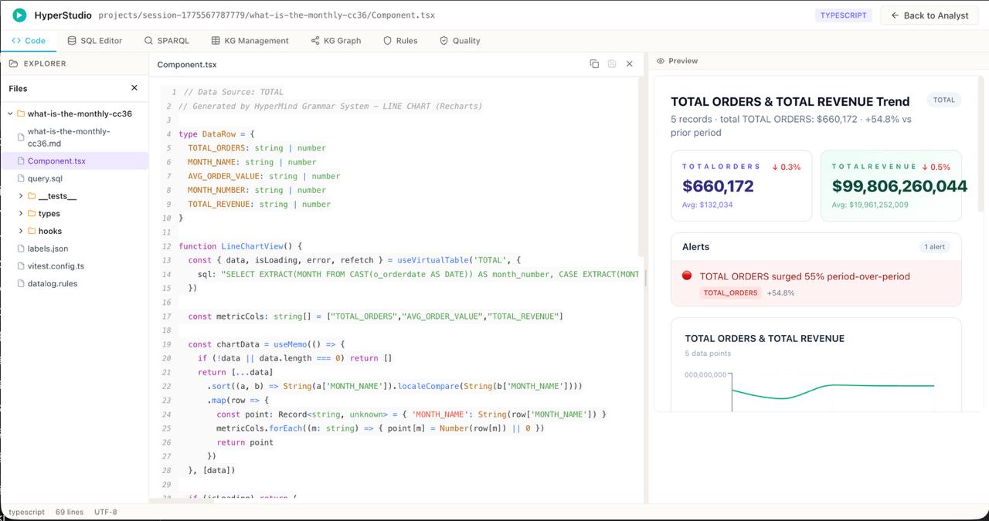
Task: Click the 'Avg: $132,034' text
Action: [x=708, y=205]
